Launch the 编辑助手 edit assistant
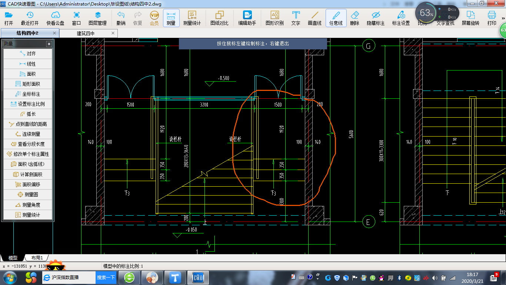Image resolution: width=506 pixels, height=285 pixels. point(247,18)
